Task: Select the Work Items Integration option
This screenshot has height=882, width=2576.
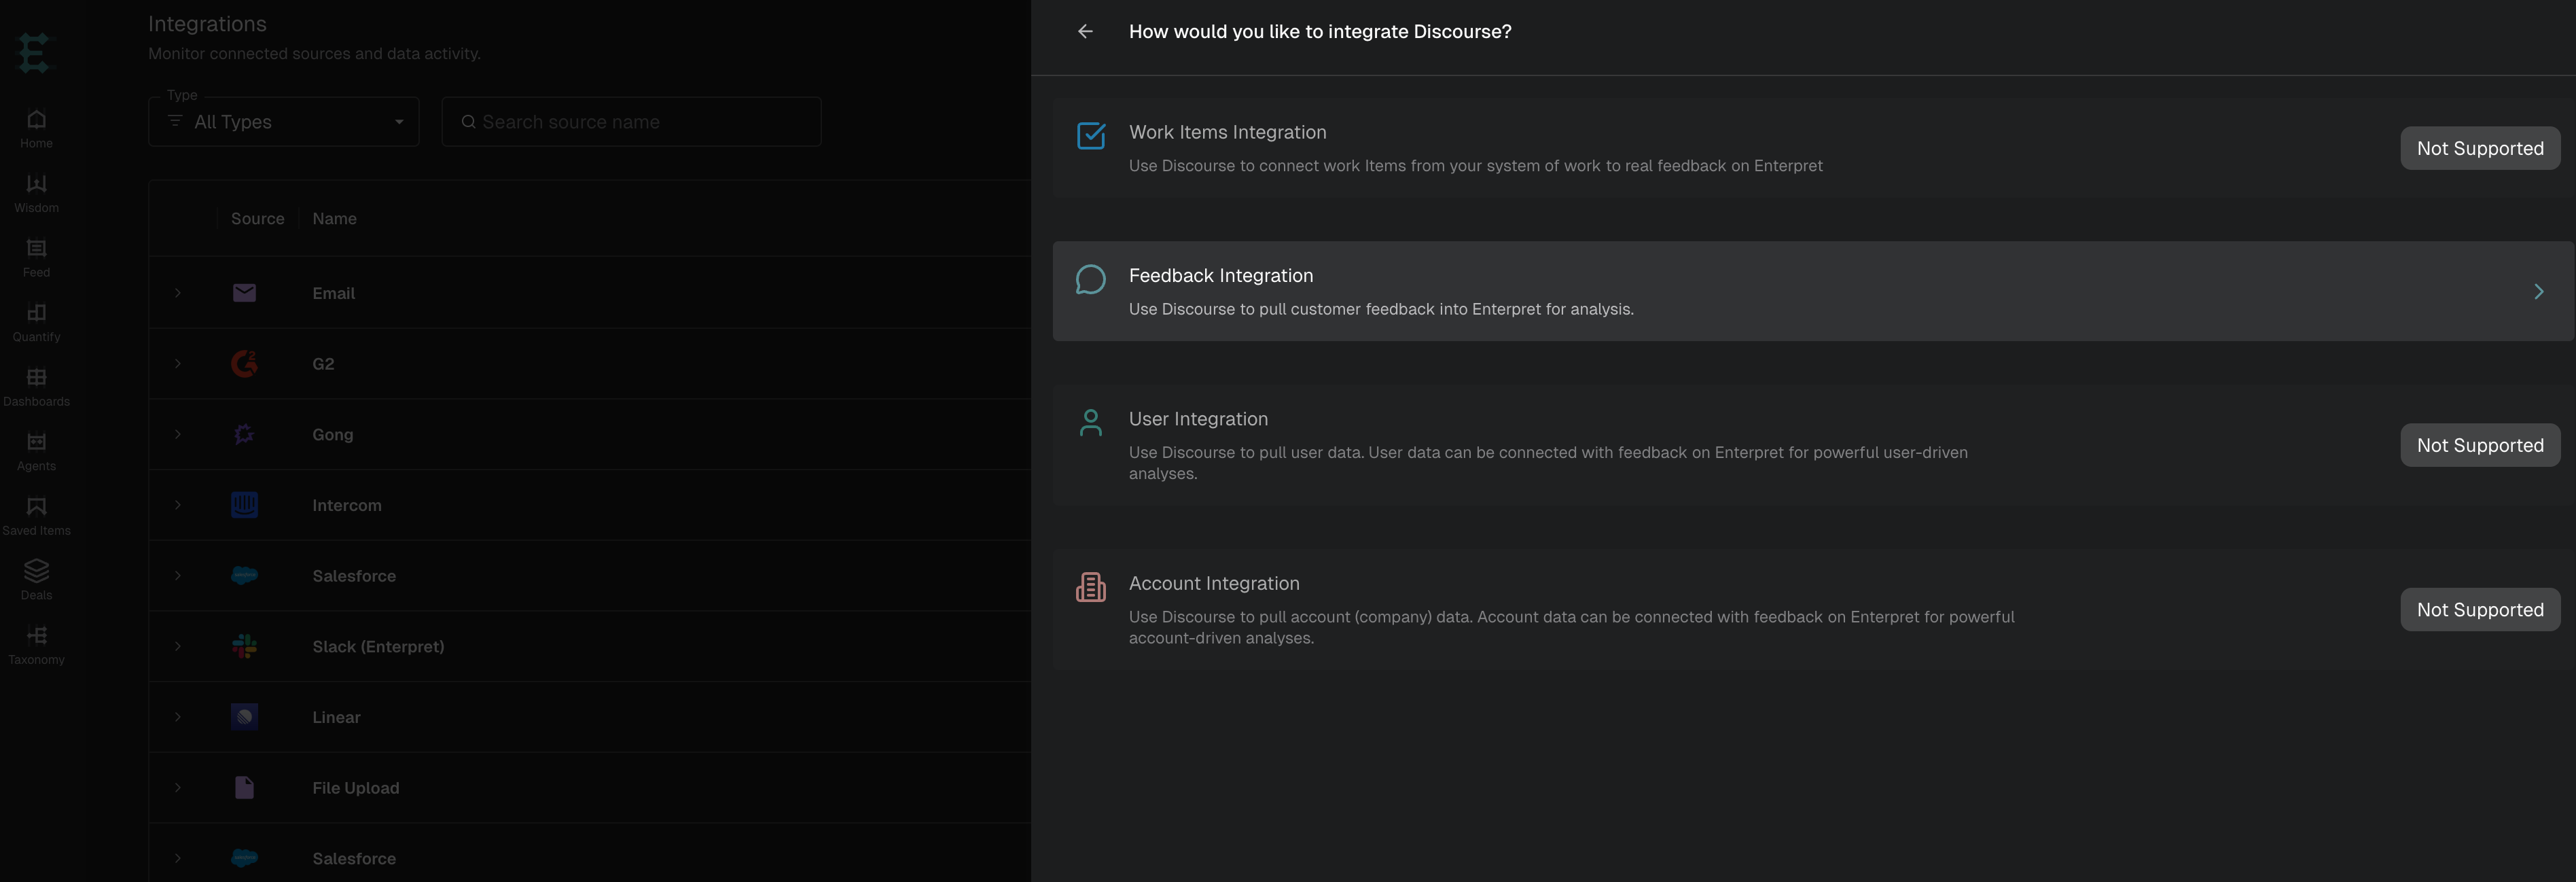Action: click(x=1812, y=148)
